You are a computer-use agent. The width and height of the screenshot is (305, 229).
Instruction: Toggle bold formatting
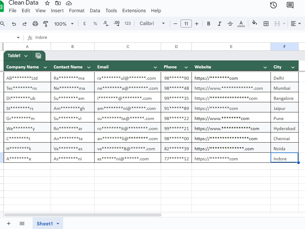209,24
